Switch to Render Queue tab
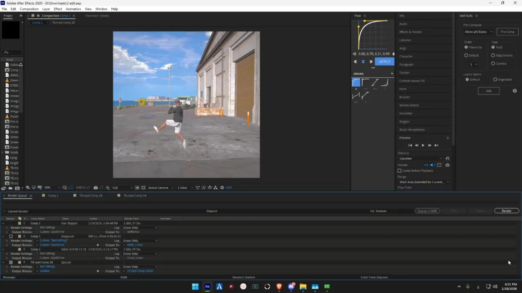Screen dimensions: 522x293 (x=17, y=196)
